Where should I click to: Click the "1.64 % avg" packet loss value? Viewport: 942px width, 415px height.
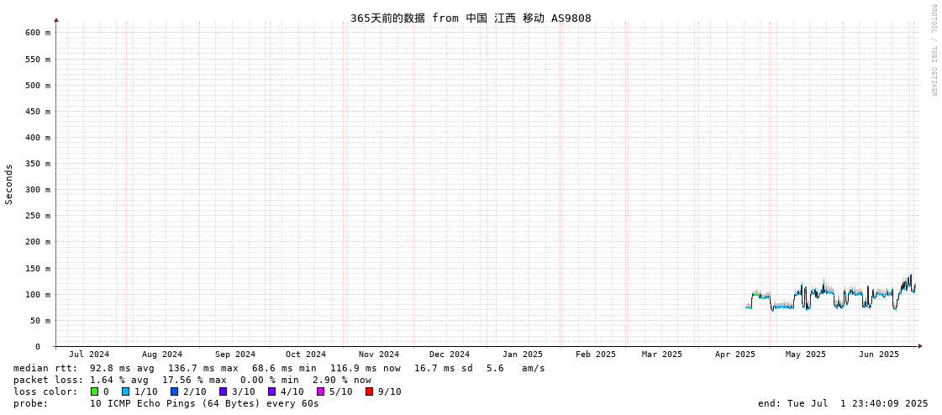pos(122,380)
